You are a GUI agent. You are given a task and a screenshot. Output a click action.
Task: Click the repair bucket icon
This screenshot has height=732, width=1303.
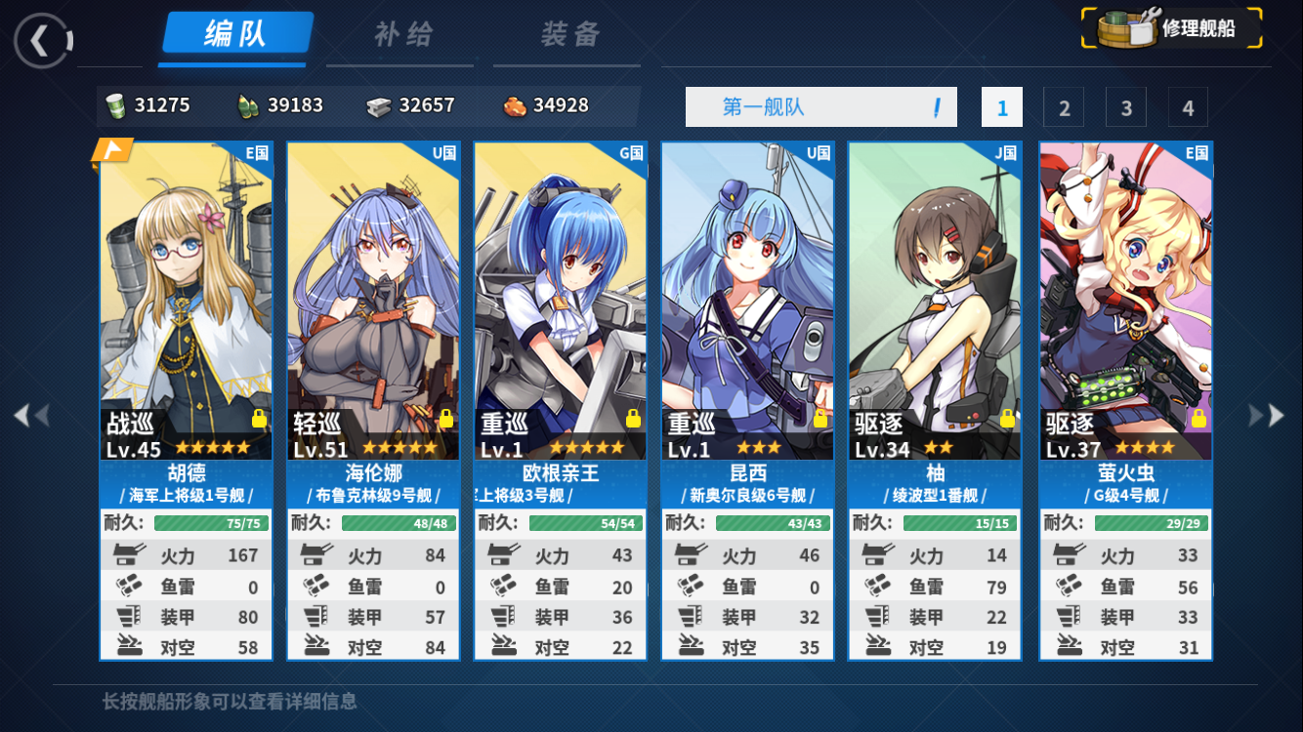(1126, 29)
